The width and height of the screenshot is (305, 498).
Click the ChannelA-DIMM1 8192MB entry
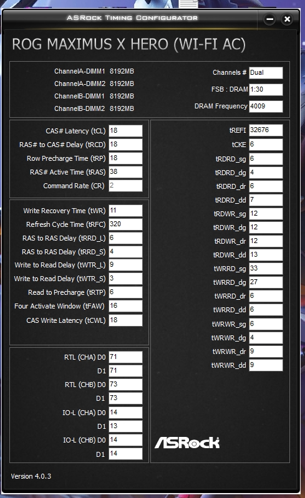click(x=94, y=71)
